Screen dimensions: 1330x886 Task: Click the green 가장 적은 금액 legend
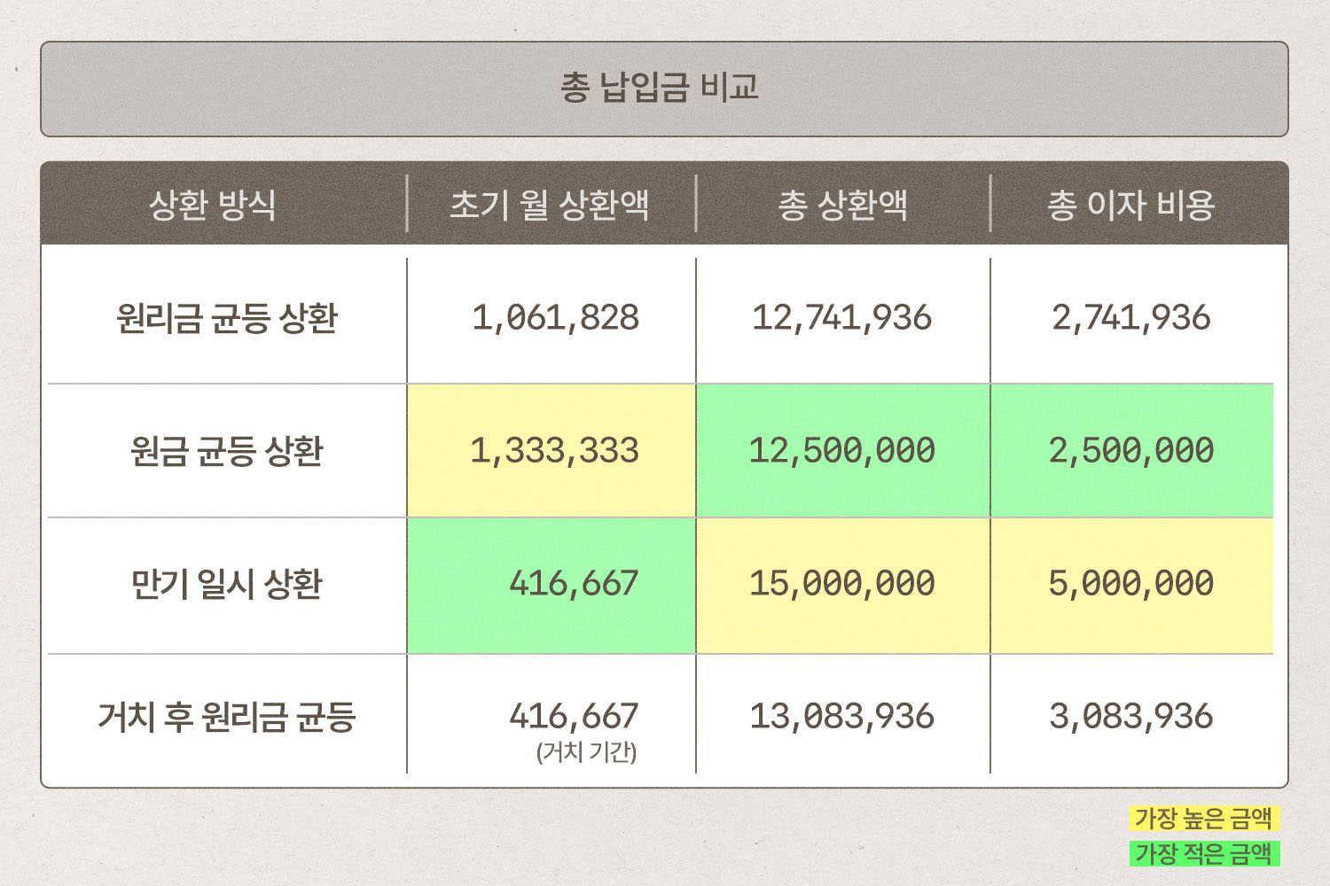point(1204,854)
